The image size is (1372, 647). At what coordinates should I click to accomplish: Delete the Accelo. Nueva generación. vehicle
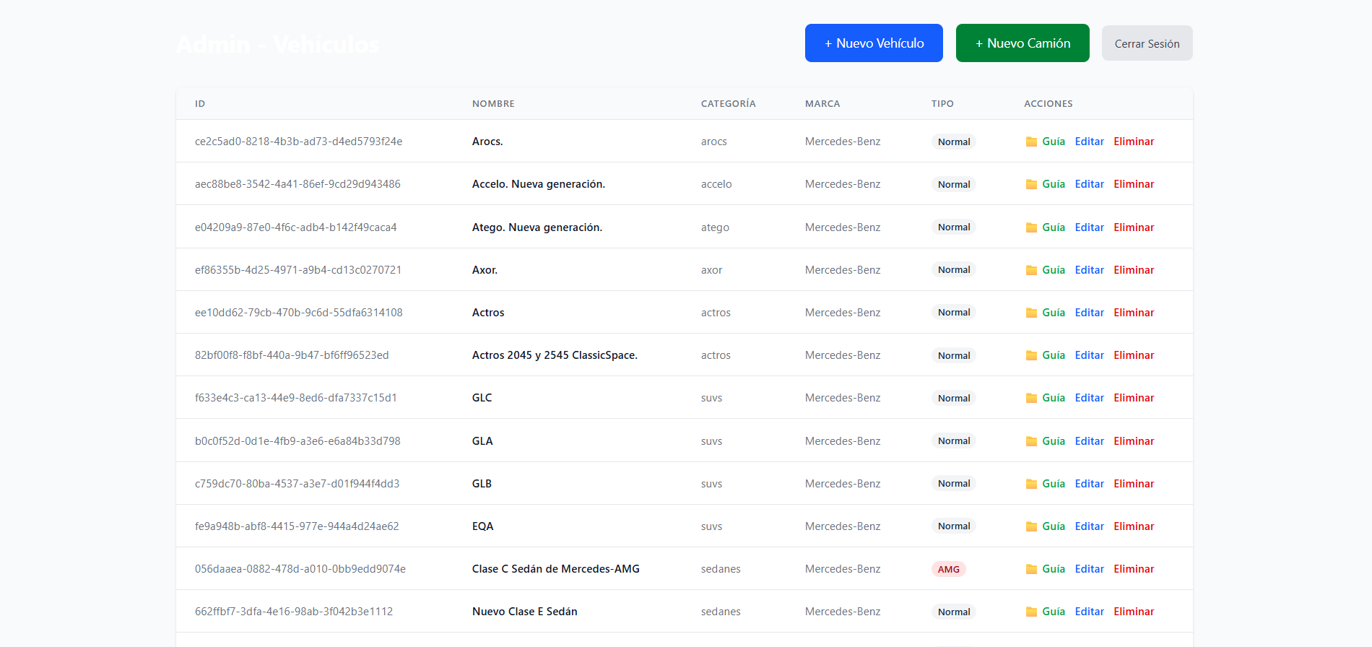[x=1134, y=184]
